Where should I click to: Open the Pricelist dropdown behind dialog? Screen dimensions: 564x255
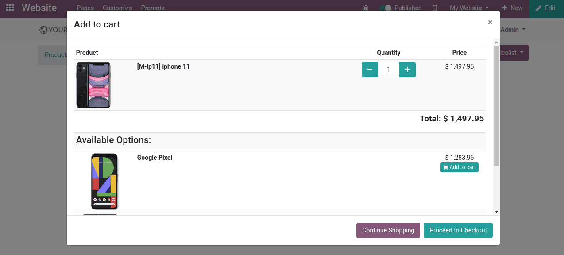[514, 53]
